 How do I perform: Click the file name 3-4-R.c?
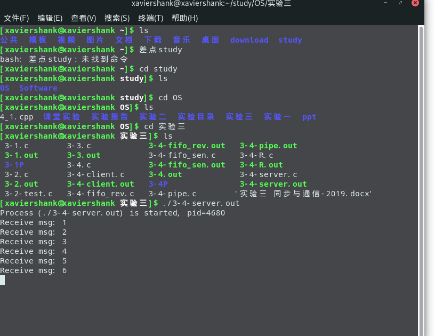point(256,155)
